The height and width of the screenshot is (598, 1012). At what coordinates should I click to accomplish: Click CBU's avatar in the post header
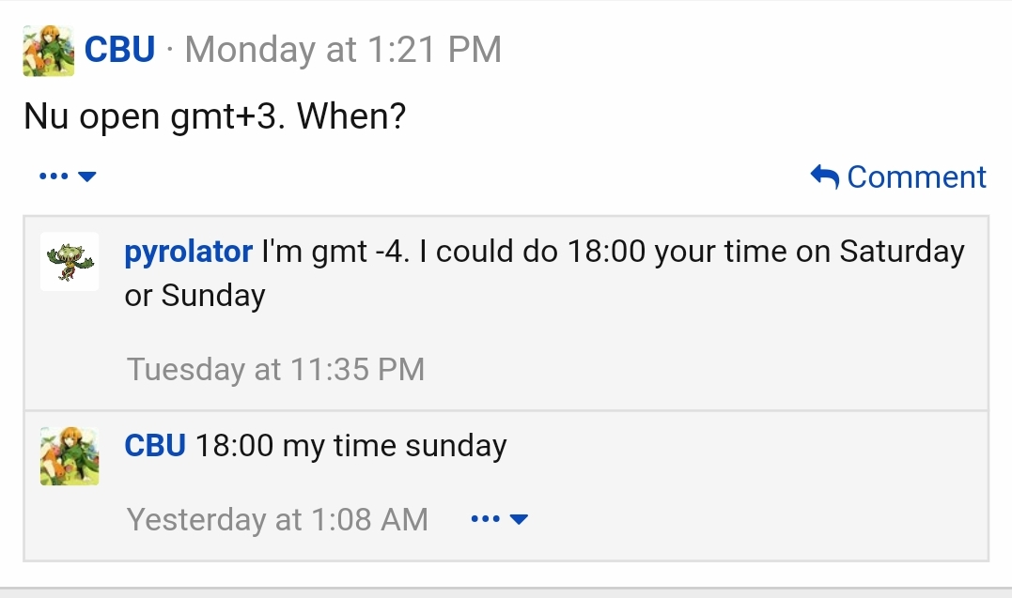48,51
